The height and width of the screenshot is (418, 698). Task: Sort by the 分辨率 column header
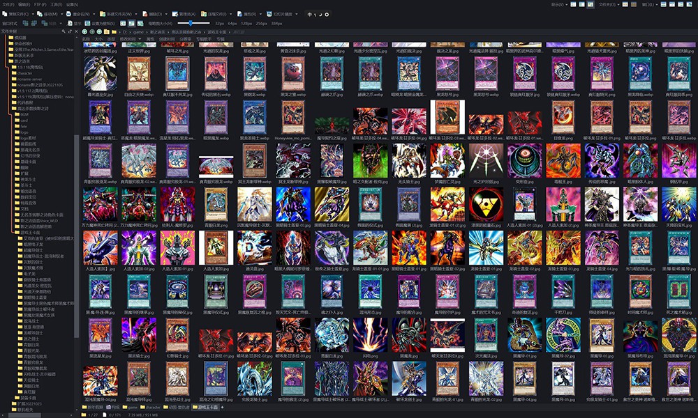[x=186, y=39]
